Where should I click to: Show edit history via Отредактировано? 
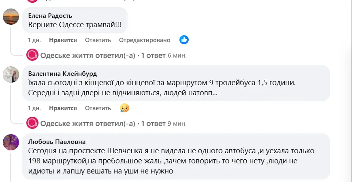tap(145, 40)
